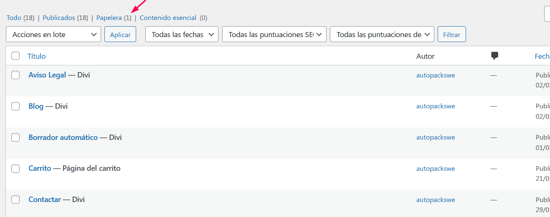Select the Borrador automático row checkbox
550x217 pixels.
tap(15, 137)
